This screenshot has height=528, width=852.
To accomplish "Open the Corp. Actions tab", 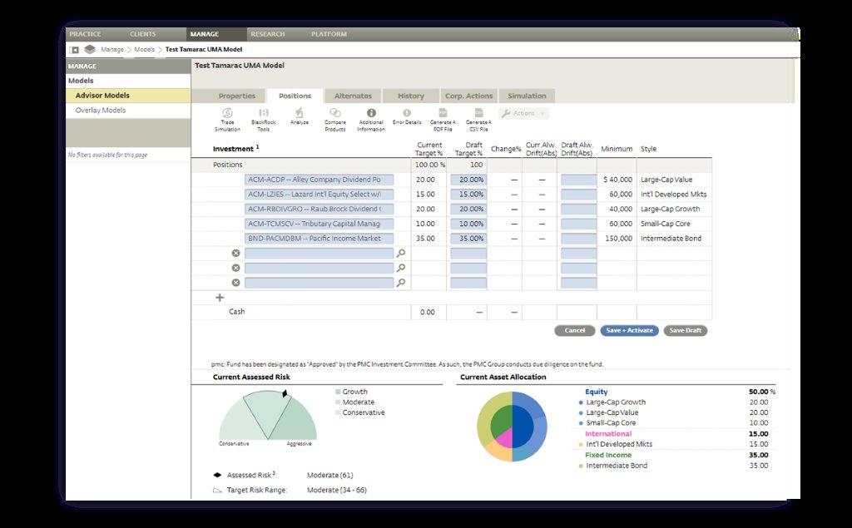I will [x=469, y=96].
